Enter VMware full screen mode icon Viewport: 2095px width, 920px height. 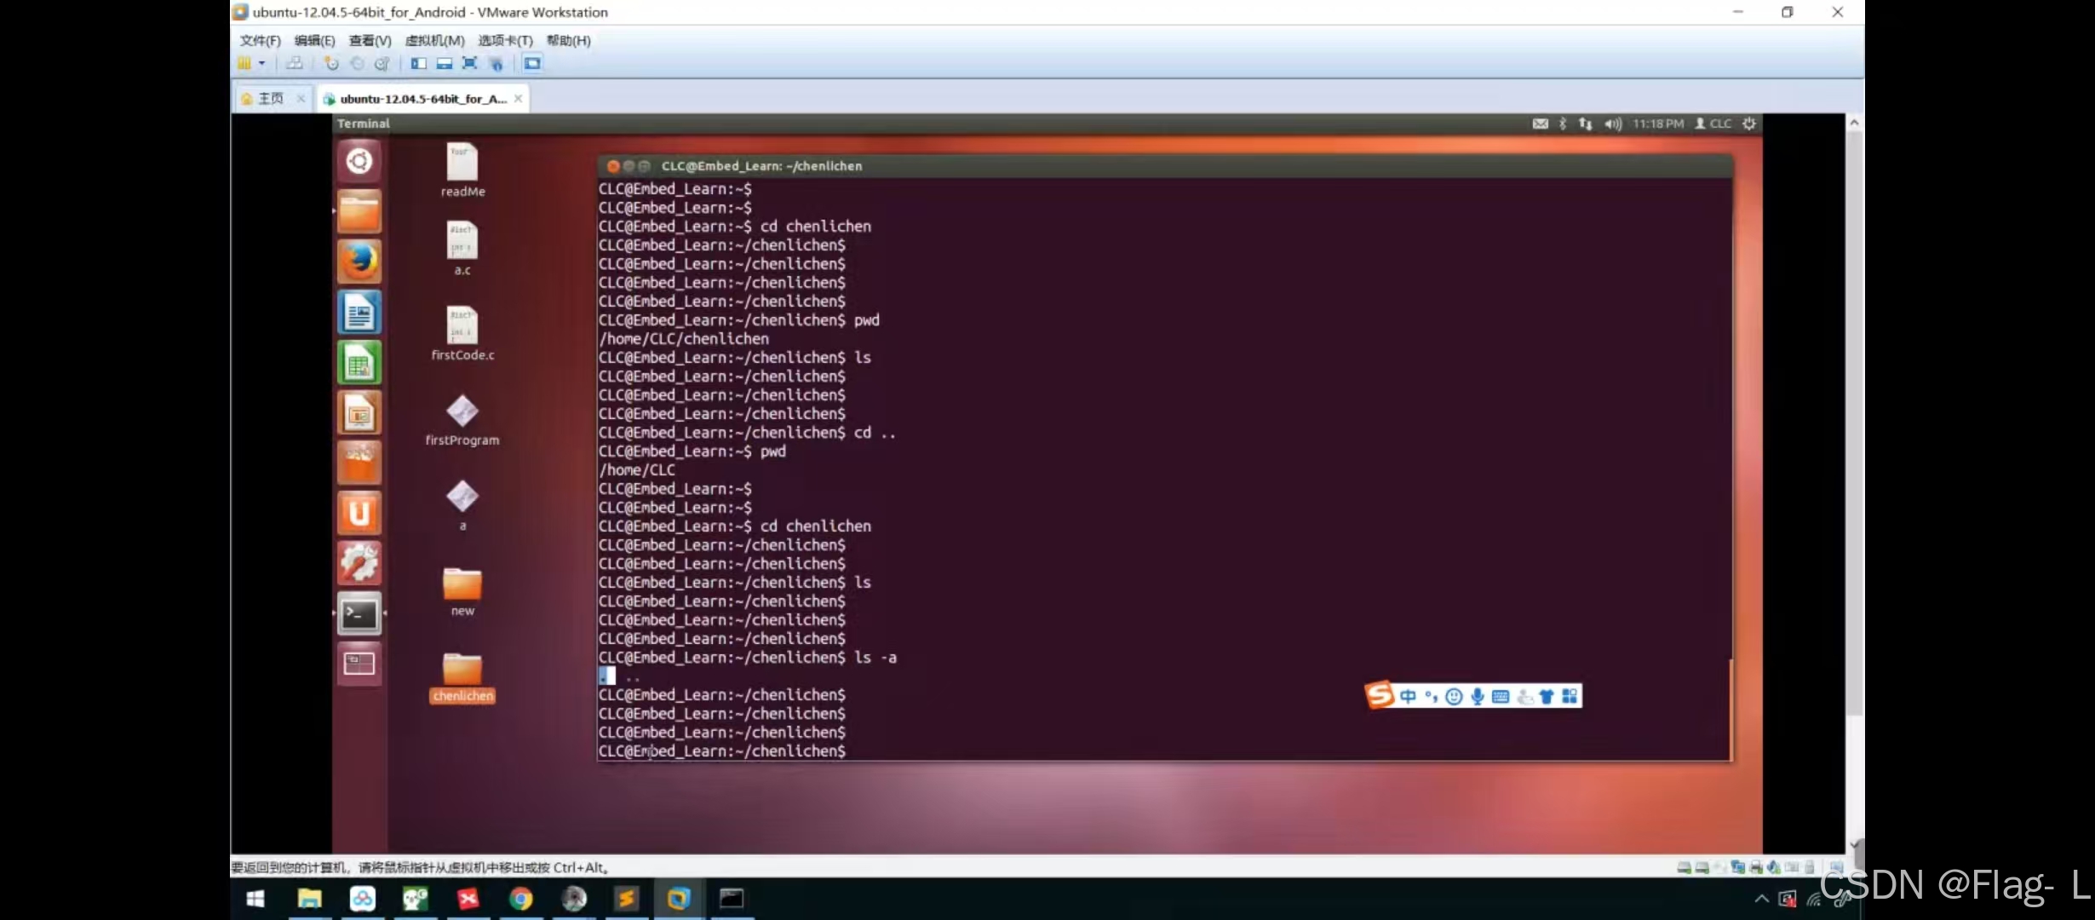[x=469, y=63]
